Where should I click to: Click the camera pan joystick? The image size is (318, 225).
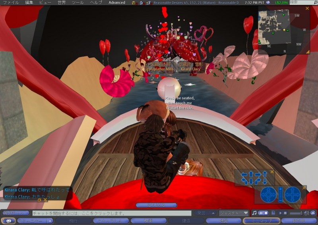293,194
